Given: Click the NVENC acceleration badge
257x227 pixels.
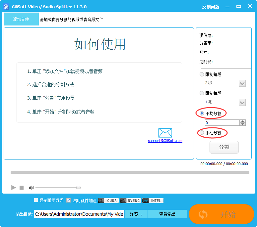Looking at the screenshot, I should [x=130, y=201].
